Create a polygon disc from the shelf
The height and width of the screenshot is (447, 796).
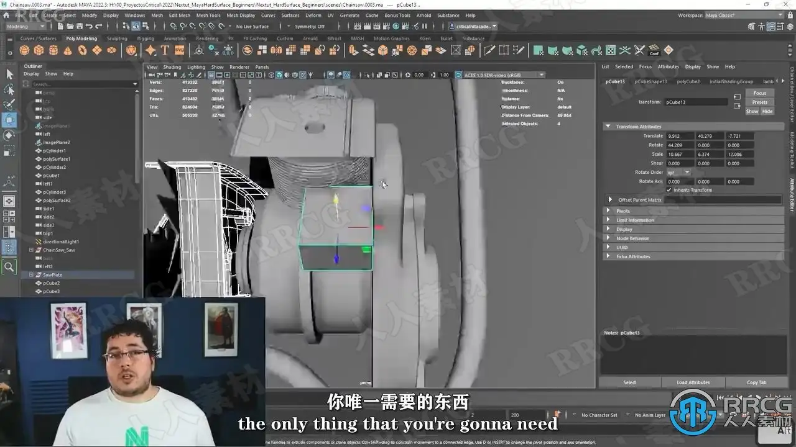(111, 50)
